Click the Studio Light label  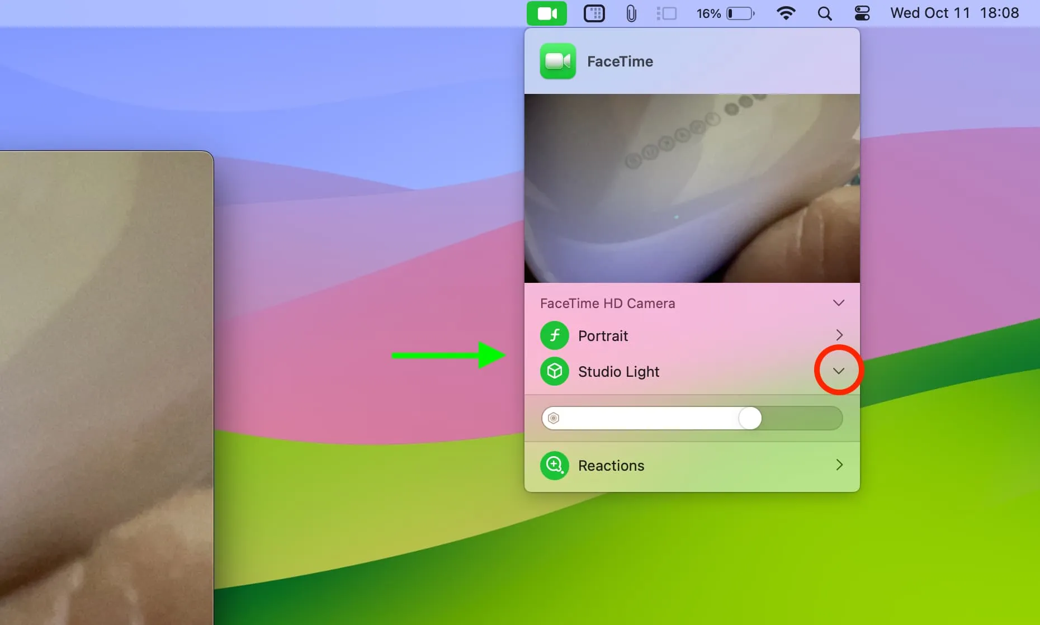tap(618, 372)
